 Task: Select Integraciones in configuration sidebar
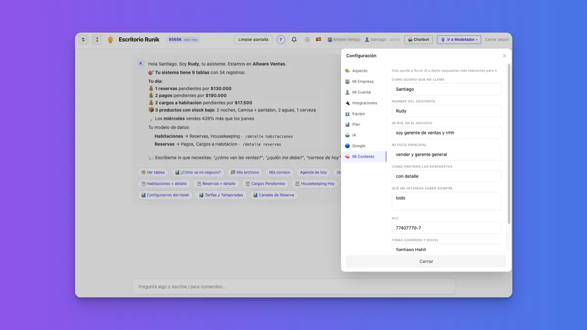pyautogui.click(x=364, y=103)
